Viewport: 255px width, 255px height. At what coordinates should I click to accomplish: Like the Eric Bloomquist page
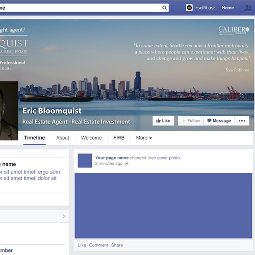click(163, 121)
